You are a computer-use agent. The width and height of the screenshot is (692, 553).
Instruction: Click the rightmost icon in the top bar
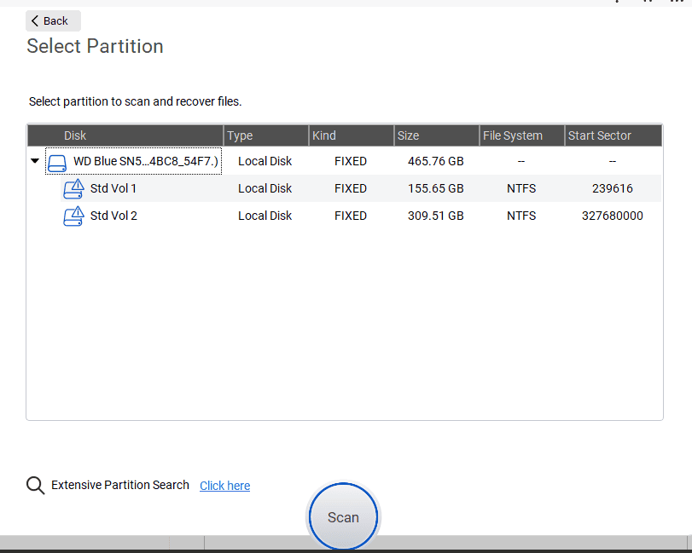(677, 3)
